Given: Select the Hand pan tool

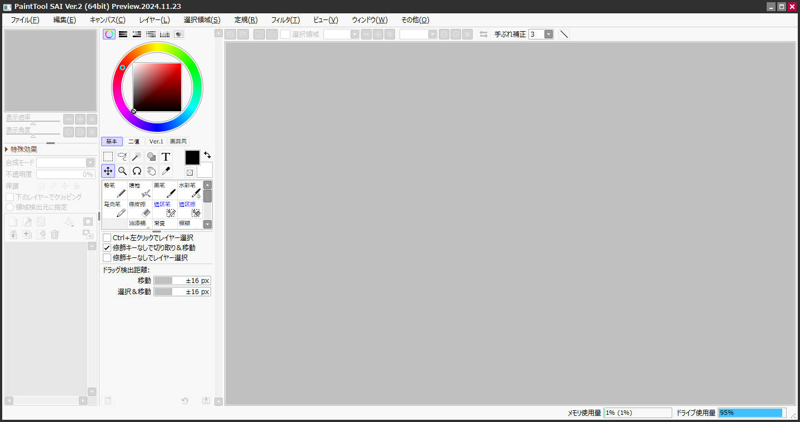Looking at the screenshot, I should click(x=151, y=171).
